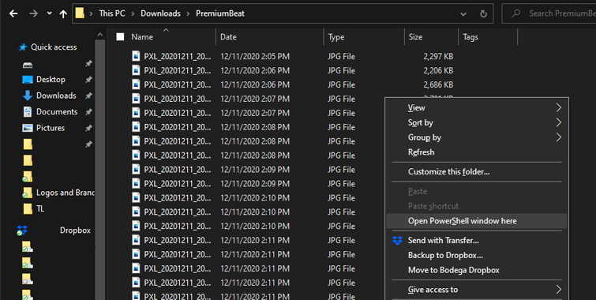Select 'This PC' in the breadcrumb path
Image resolution: width=596 pixels, height=300 pixels.
[x=112, y=13]
